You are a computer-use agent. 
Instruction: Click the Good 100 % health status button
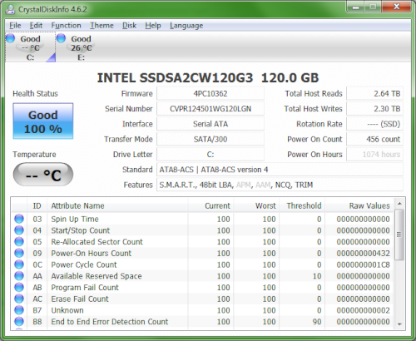pyautogui.click(x=43, y=121)
